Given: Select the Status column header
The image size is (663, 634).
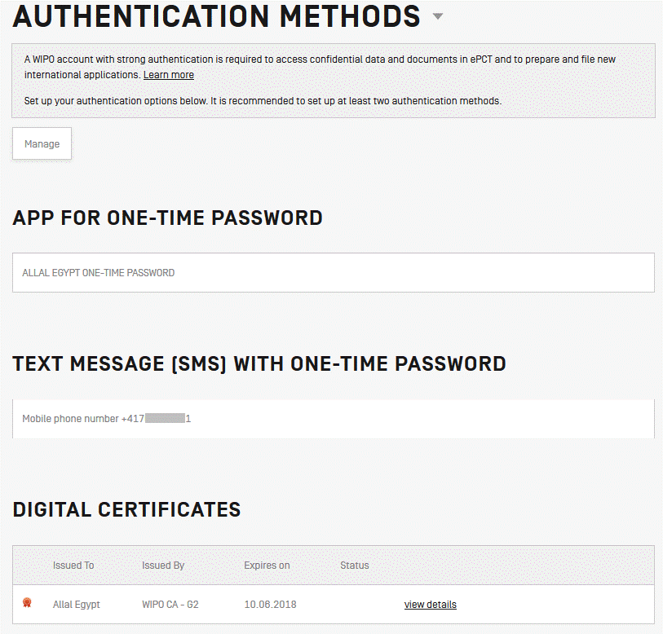Looking at the screenshot, I should click(354, 565).
